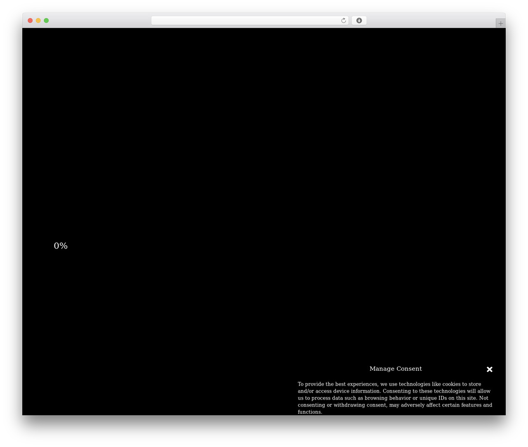Open the browser downloads button
The height and width of the screenshot is (447, 528).
click(x=359, y=21)
